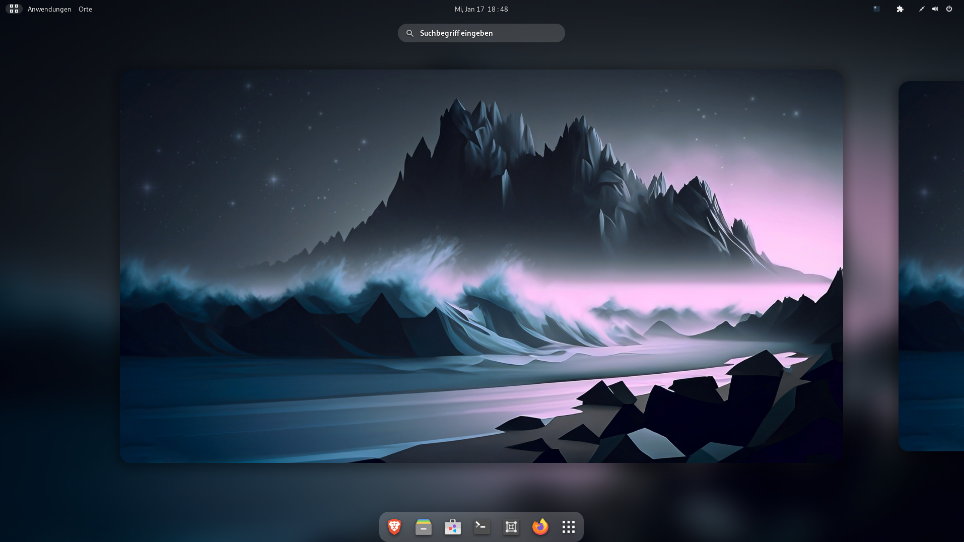Click the small square indicator left of the puzzle icon
Screen dimensions: 964x542
click(876, 9)
